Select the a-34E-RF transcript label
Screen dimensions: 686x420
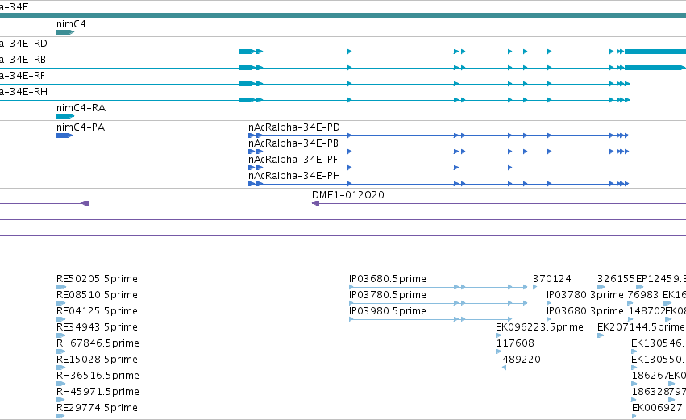click(x=23, y=76)
